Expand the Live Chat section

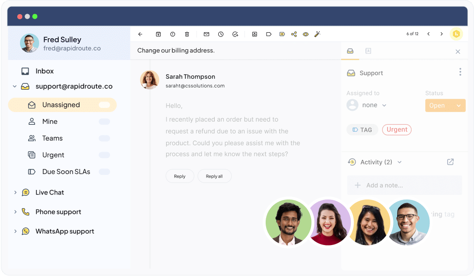point(15,193)
